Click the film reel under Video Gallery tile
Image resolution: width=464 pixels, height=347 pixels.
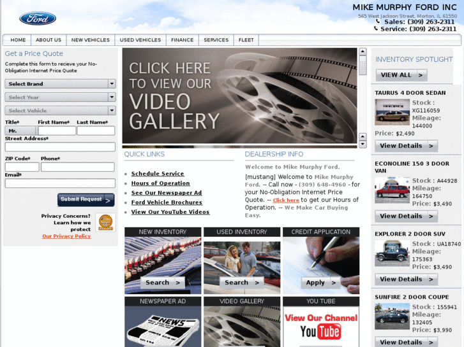[242, 327]
